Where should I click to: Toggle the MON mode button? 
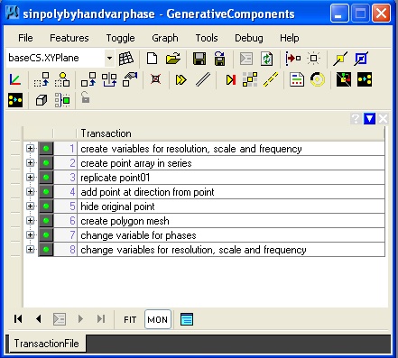pyautogui.click(x=158, y=319)
